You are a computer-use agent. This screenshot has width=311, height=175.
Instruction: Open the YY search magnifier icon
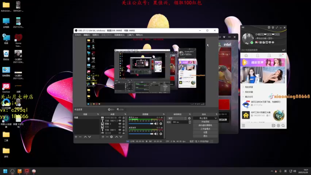[283, 126]
